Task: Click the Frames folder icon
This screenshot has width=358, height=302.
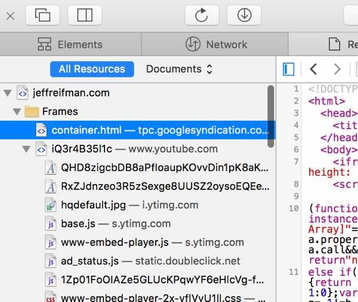Action: coord(32,111)
